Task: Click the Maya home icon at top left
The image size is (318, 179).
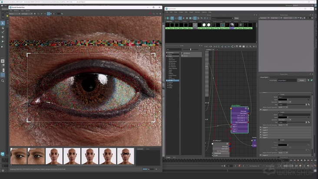Action: tap(2, 6)
